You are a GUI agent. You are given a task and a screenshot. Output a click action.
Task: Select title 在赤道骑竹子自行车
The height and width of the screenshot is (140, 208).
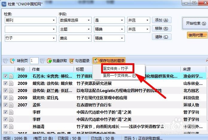[94, 105]
